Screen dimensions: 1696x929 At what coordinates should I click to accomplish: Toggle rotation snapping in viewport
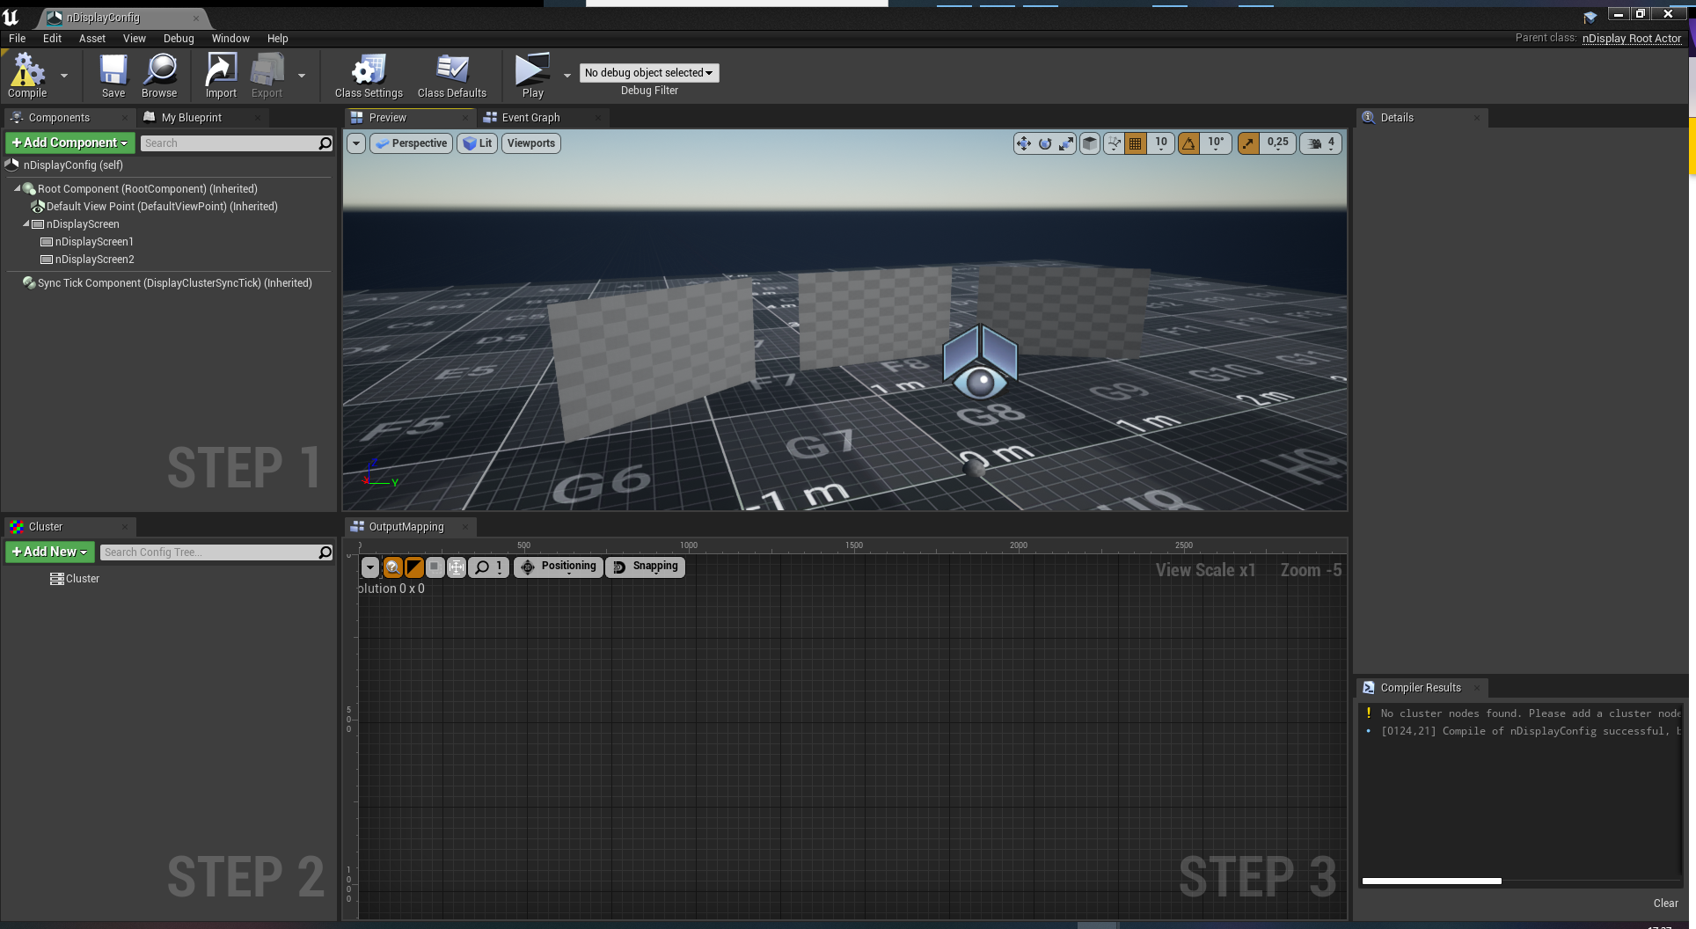click(x=1189, y=143)
